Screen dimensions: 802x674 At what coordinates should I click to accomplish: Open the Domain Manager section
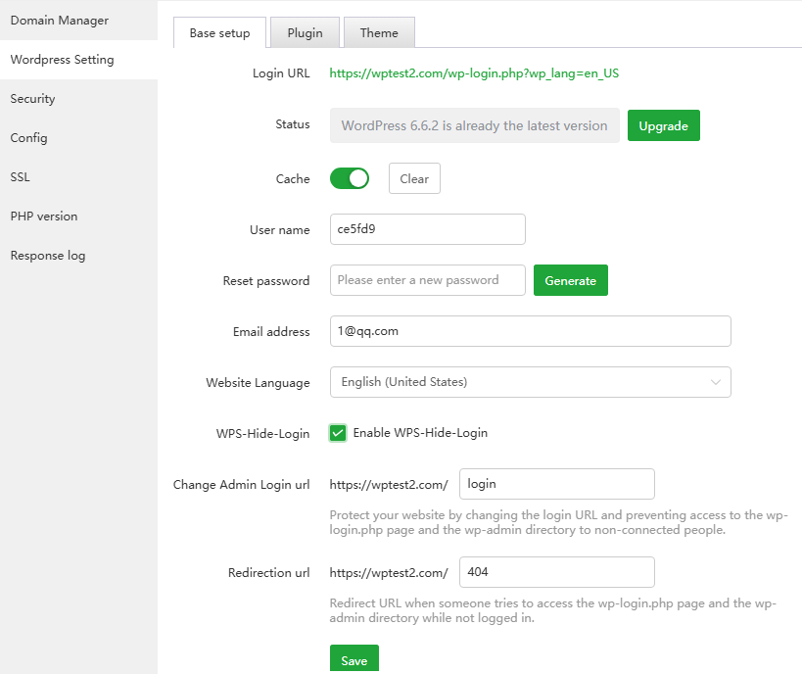(59, 21)
